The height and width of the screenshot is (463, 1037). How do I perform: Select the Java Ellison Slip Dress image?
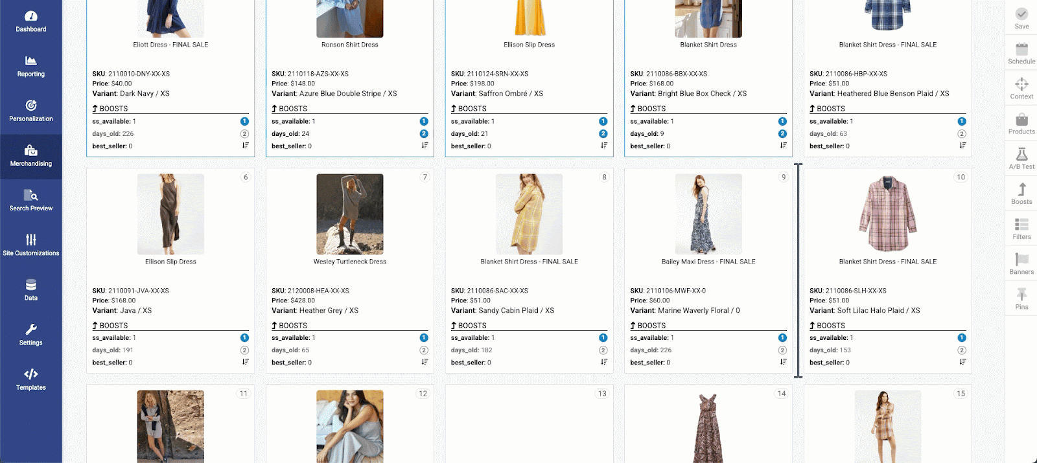[170, 214]
